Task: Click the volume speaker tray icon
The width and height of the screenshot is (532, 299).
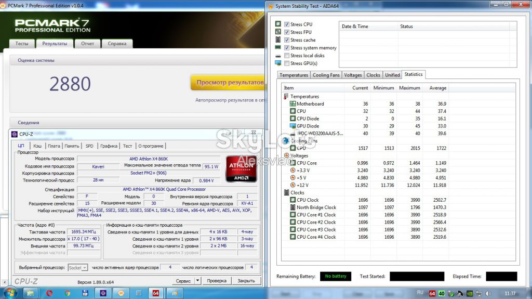Action: click(488, 294)
